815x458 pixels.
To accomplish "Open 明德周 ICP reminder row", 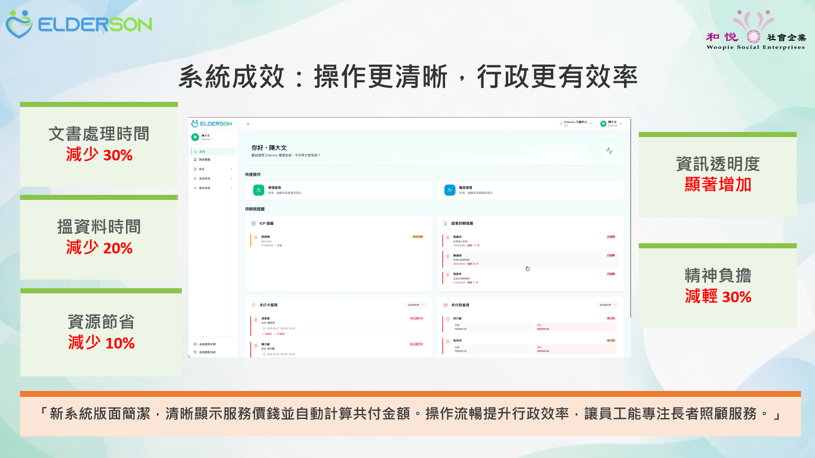I will click(x=338, y=241).
